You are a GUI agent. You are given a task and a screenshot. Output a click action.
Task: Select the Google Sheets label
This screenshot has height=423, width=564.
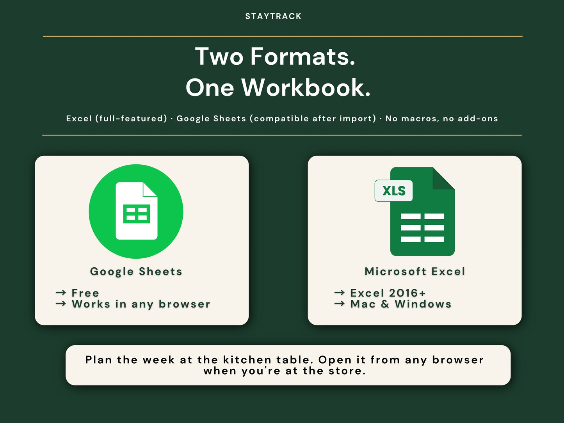(136, 272)
